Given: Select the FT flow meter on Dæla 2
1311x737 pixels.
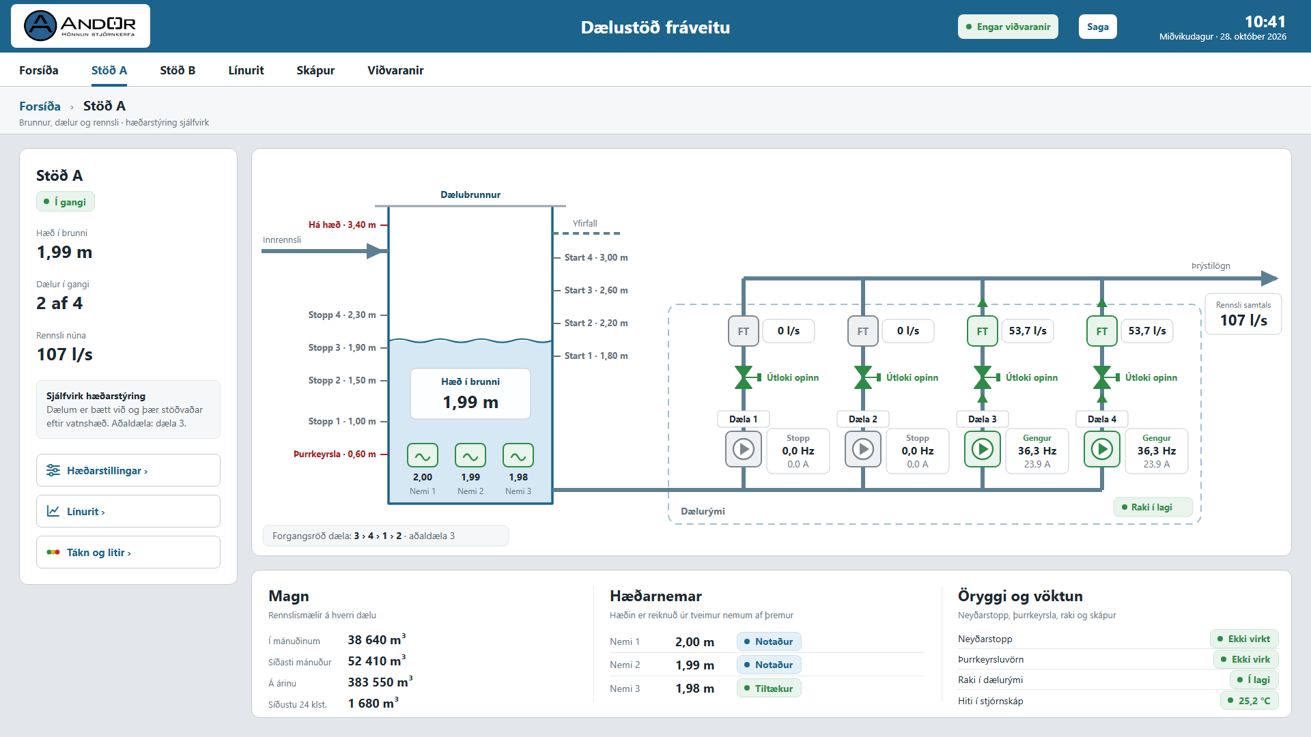Looking at the screenshot, I should pyautogui.click(x=862, y=331).
